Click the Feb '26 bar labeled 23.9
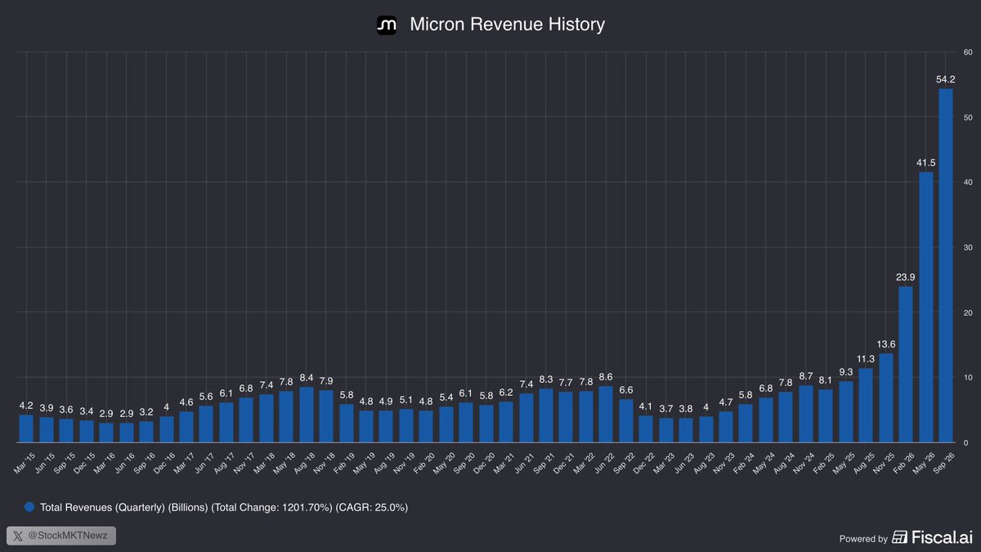Screen dimensions: 981x552 [906, 365]
